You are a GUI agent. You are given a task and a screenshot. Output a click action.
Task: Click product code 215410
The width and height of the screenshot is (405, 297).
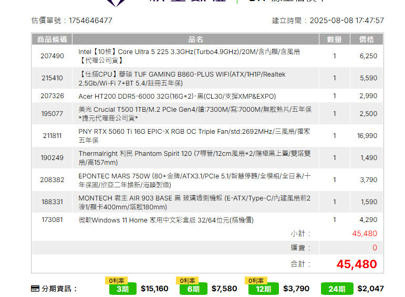point(52,78)
